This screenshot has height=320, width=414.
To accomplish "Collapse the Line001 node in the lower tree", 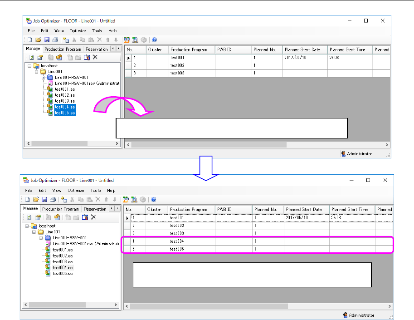I will 35,231.
